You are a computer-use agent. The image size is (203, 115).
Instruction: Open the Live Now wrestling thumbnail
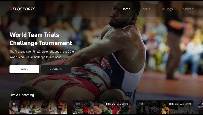pyautogui.click(x=39, y=107)
